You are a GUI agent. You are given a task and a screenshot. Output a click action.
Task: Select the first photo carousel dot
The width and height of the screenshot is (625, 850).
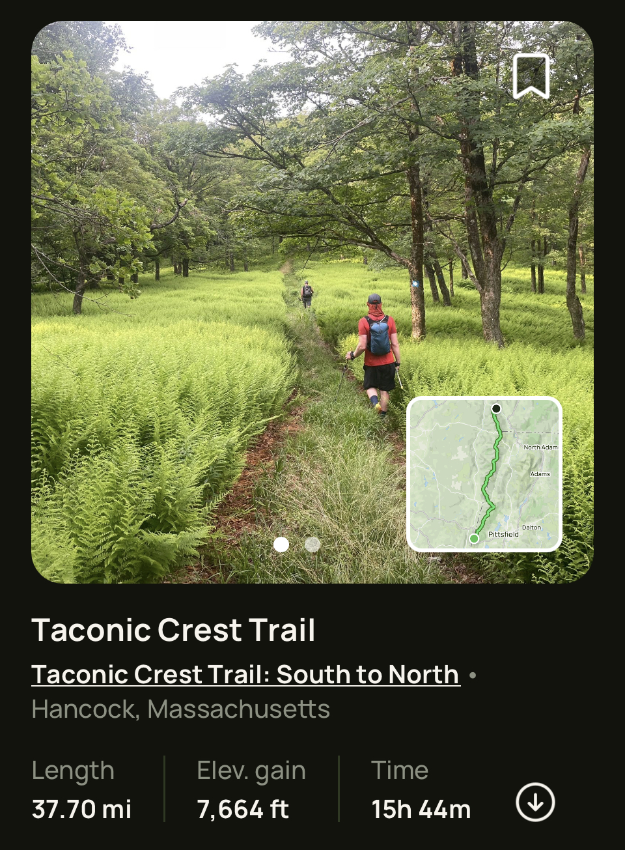coord(281,545)
